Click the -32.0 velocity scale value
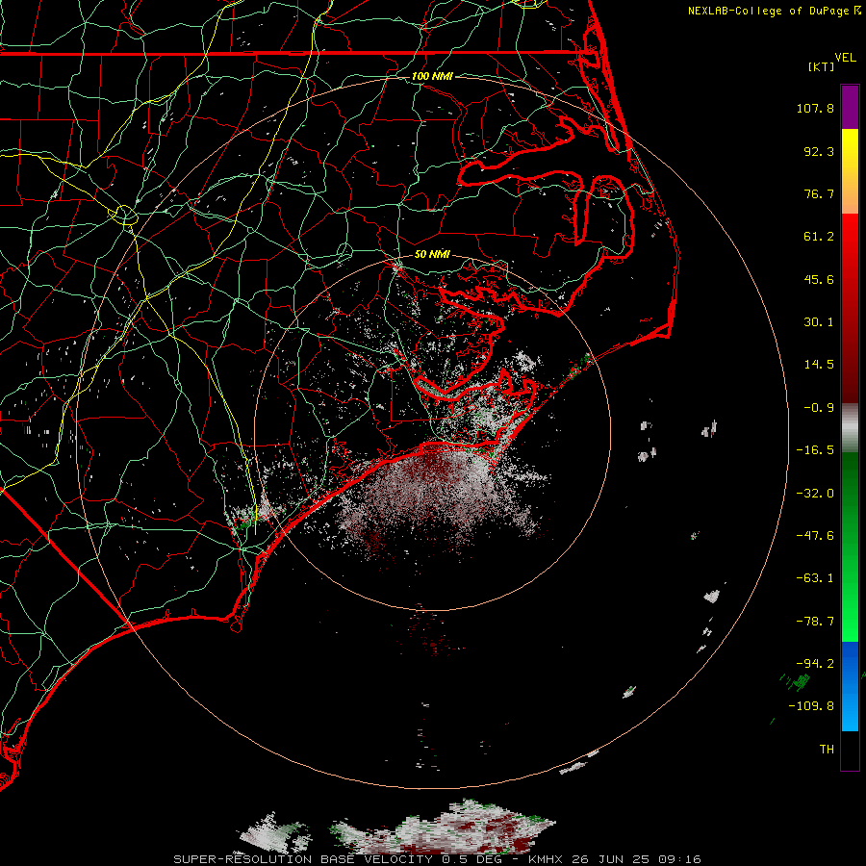The width and height of the screenshot is (866, 866). [x=815, y=494]
